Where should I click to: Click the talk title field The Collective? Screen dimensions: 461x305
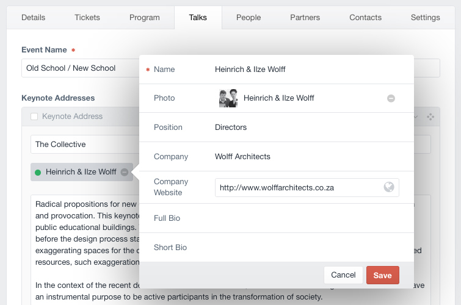pyautogui.click(x=85, y=145)
